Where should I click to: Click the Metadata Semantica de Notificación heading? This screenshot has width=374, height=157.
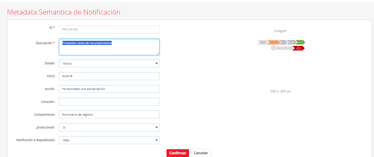coord(64,12)
